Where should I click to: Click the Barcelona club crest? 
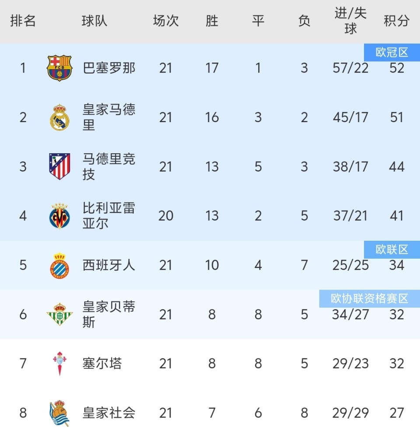click(x=59, y=68)
